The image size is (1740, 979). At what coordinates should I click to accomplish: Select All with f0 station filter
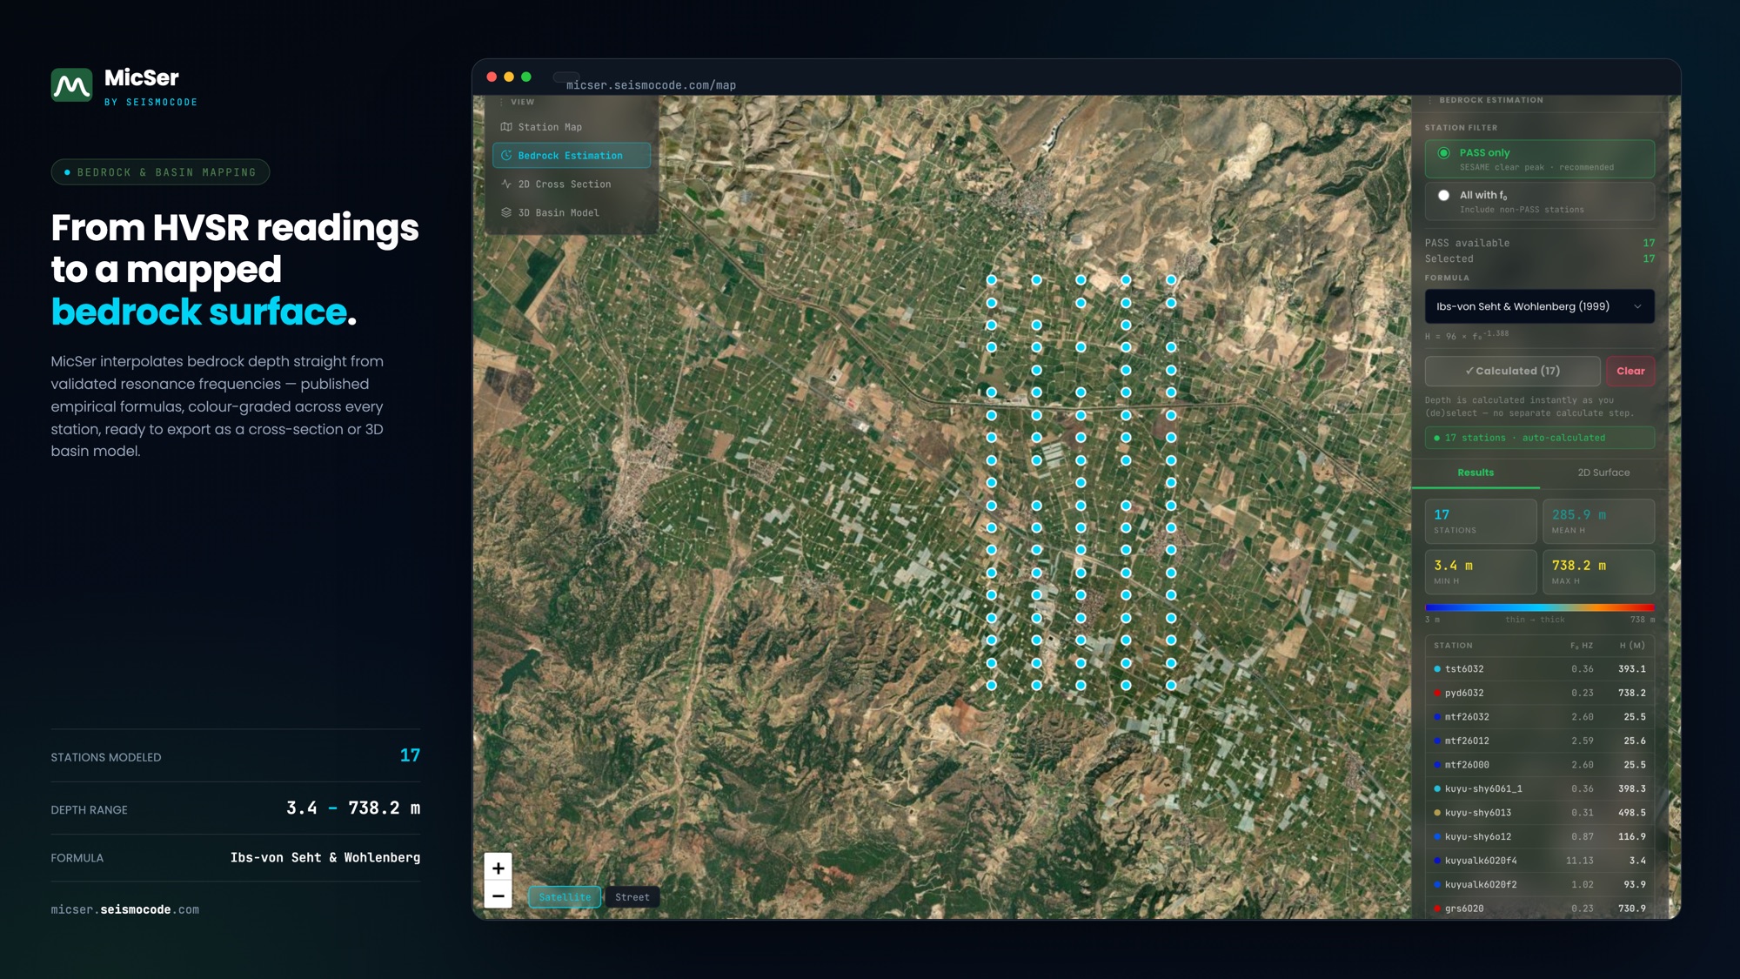point(1539,202)
